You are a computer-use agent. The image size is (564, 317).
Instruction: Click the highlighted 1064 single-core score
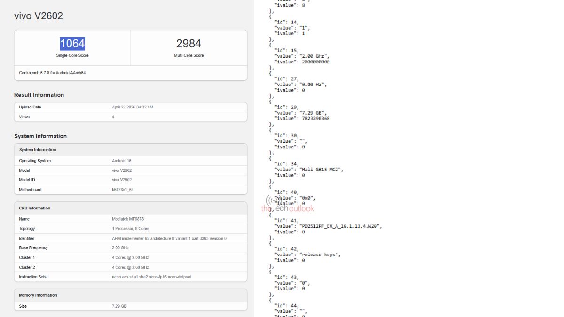(x=72, y=44)
